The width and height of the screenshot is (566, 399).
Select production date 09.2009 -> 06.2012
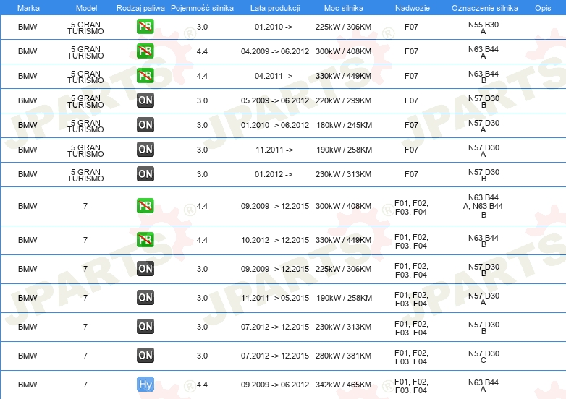[275, 385]
